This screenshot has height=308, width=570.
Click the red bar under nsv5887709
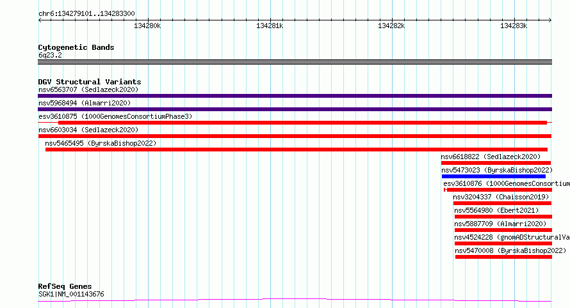[503, 230]
